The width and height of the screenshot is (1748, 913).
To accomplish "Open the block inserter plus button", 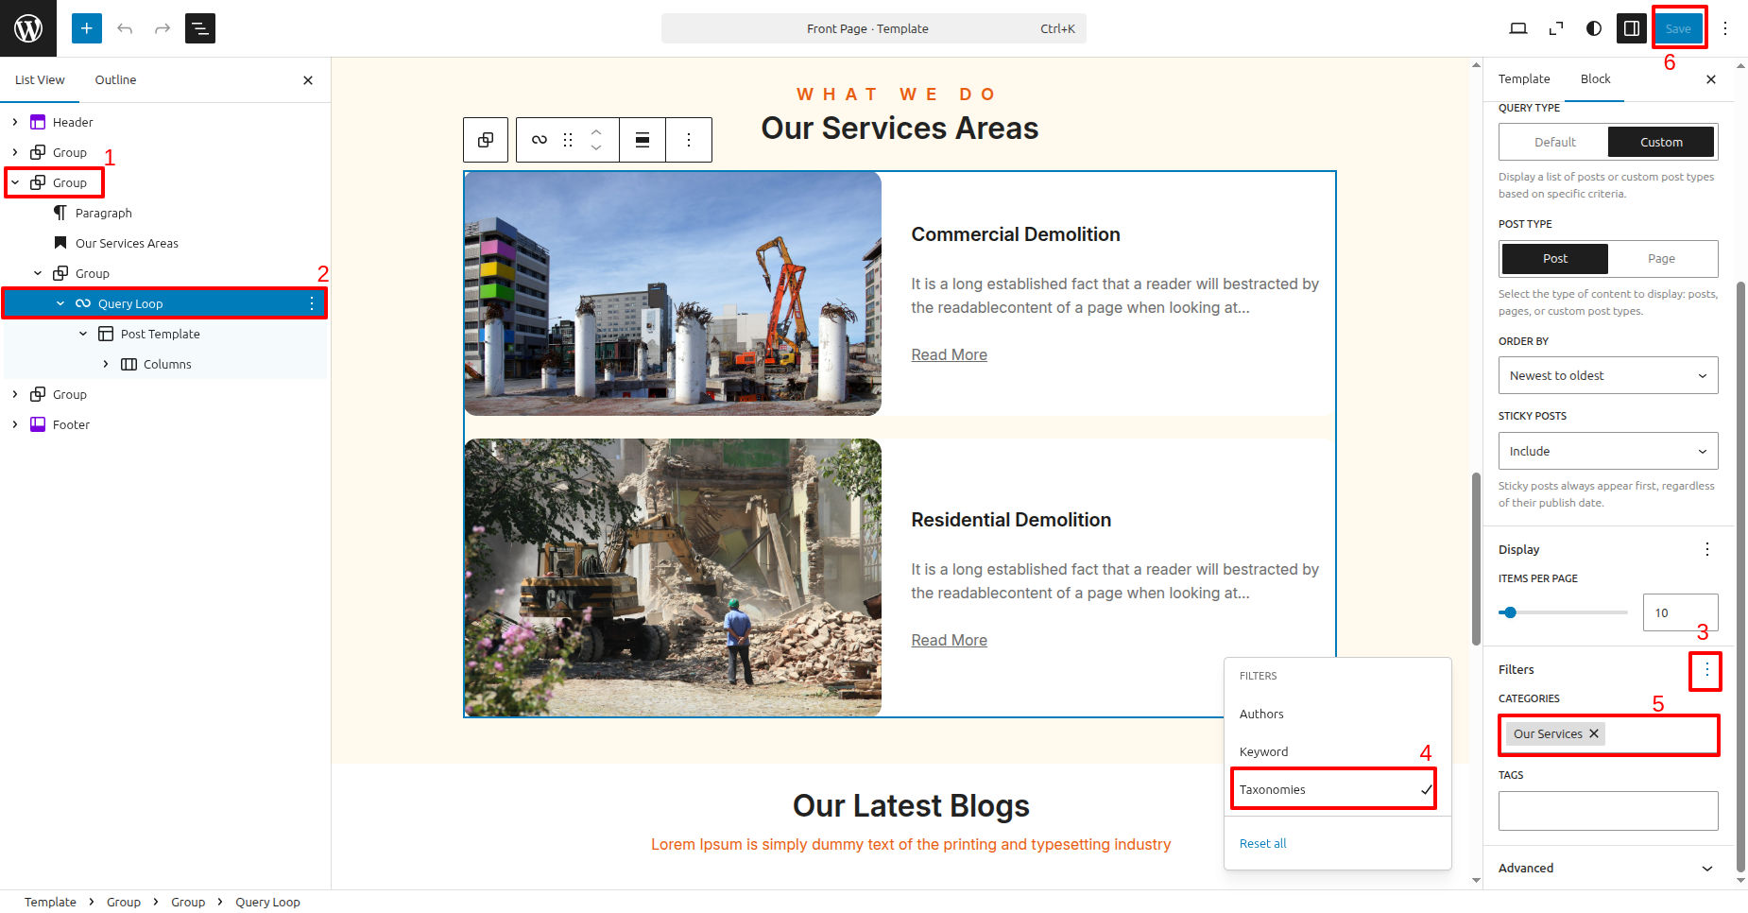I will pyautogui.click(x=86, y=28).
